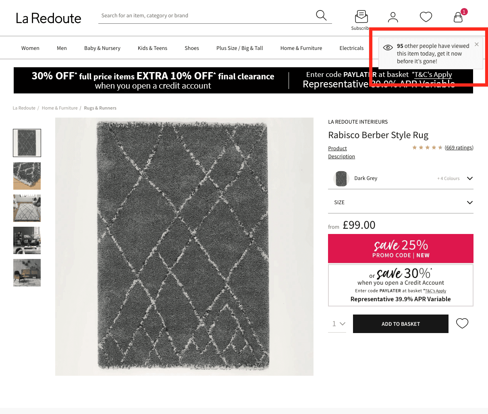Screen dimensions: 488x414
Task: Dismiss the '95 other people' notification
Action: [476, 44]
